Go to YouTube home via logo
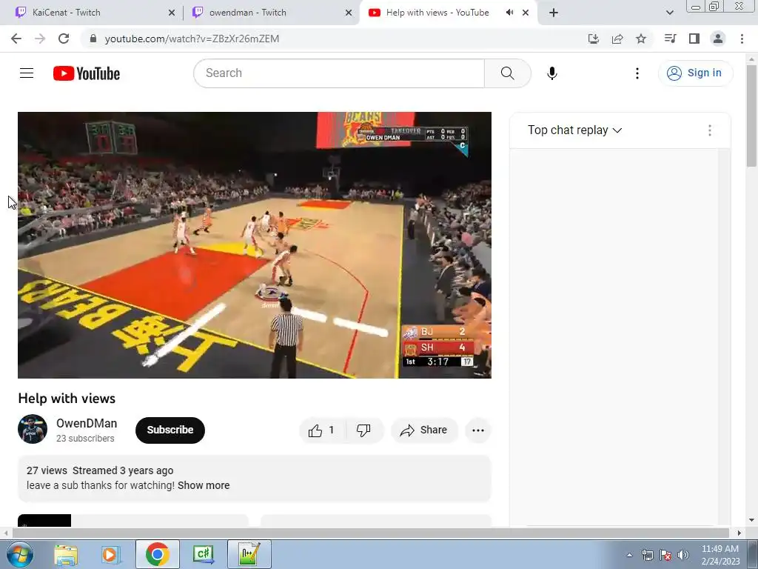This screenshot has width=758, height=569. (x=87, y=73)
